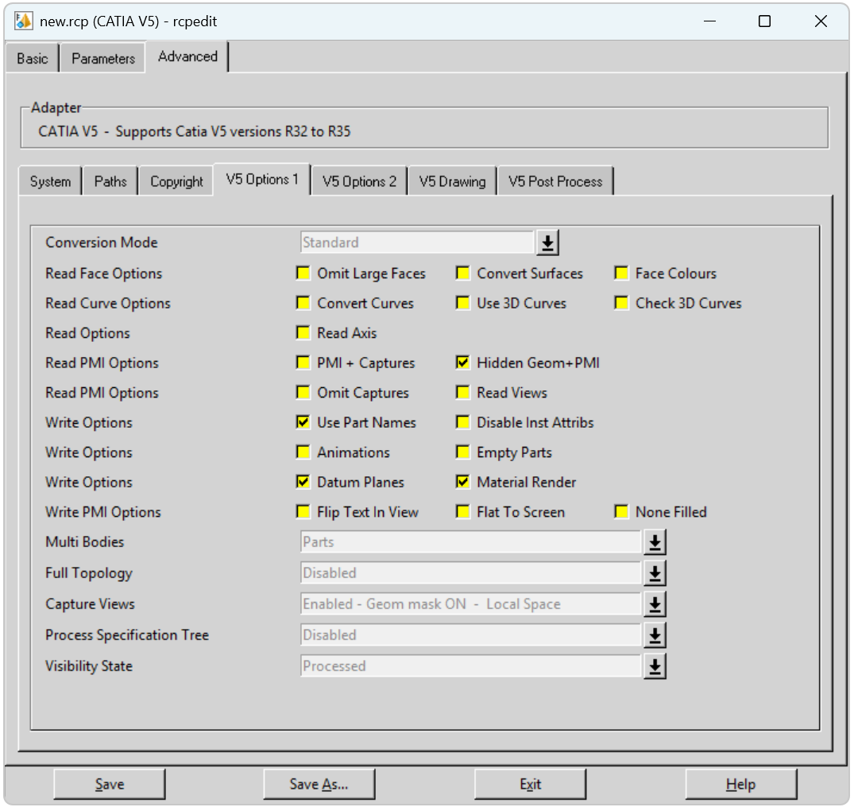This screenshot has width=854, height=807.
Task: Click the CATIA V5 adapter description text
Action: 195,131
